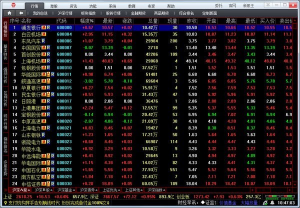
Task: Click the R badge on the 南方航空 row
Action: tap(52, 177)
